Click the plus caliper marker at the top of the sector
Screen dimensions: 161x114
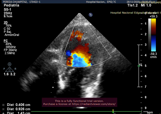[x=83, y=24]
